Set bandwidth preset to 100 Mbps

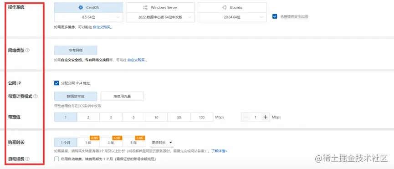point(201,117)
